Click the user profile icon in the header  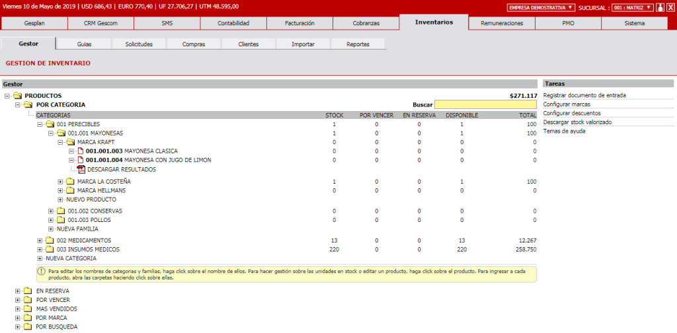pyautogui.click(x=660, y=7)
